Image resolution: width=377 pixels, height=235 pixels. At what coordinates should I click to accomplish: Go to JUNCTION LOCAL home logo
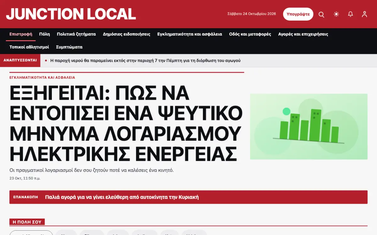click(x=71, y=14)
